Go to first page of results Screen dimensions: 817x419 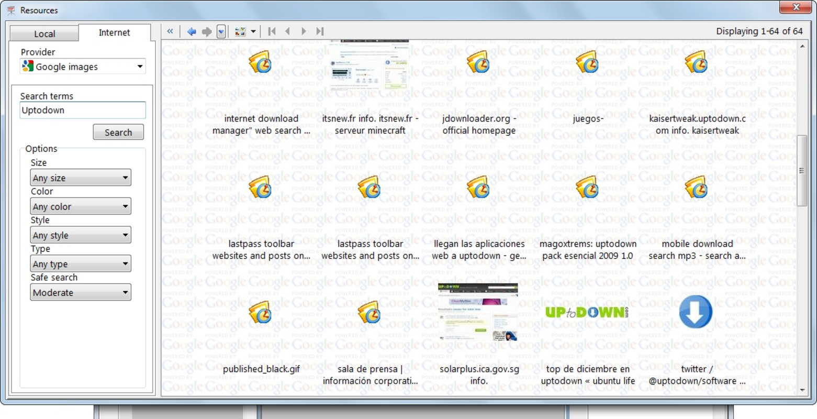click(272, 31)
